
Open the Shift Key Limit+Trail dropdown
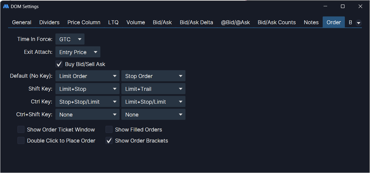[153, 89]
